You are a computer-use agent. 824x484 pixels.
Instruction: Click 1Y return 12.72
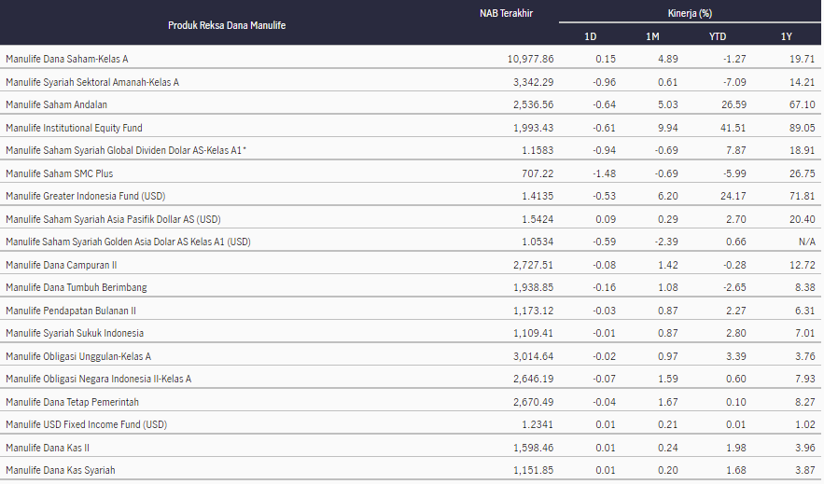pos(803,265)
